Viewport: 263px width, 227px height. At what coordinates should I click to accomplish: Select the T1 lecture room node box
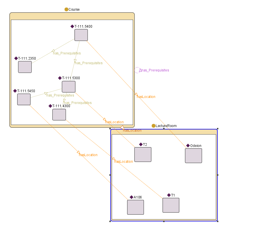[x=171, y=205]
